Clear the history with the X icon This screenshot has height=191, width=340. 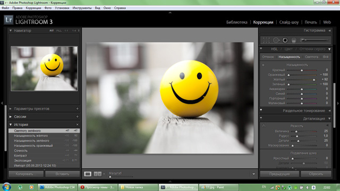pyautogui.click(x=78, y=125)
